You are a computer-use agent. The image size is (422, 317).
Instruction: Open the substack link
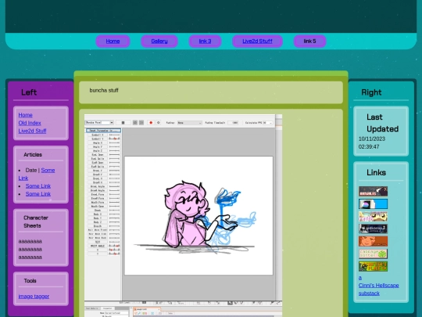369,294
